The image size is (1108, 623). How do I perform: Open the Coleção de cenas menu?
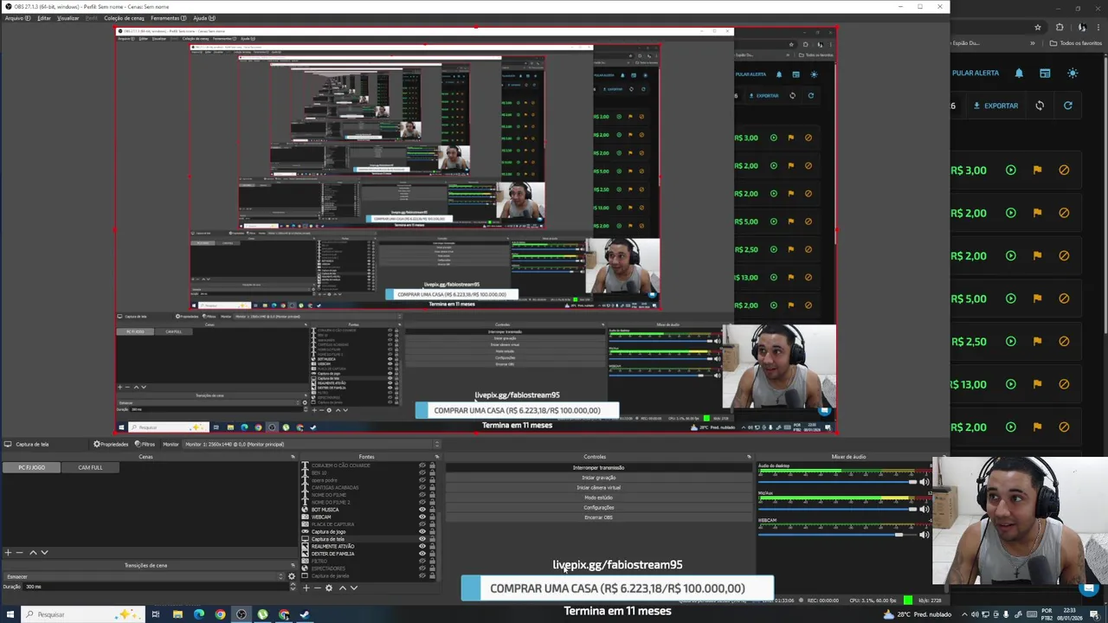[x=124, y=18]
